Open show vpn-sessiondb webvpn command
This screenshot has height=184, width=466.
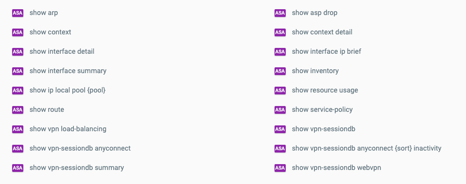[336, 168]
